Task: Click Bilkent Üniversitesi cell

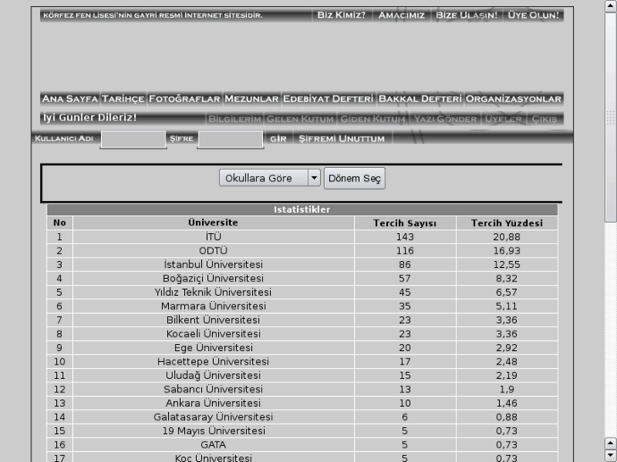Action: (213, 320)
